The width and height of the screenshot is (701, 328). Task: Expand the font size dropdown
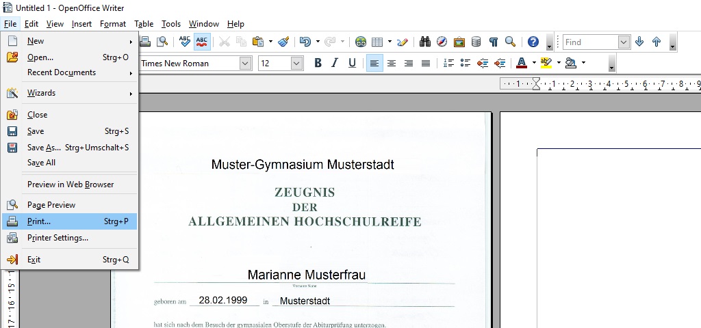296,63
